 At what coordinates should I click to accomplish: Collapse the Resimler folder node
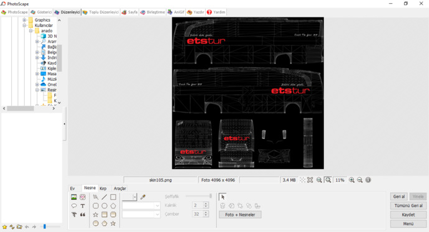pyautogui.click(x=37, y=90)
